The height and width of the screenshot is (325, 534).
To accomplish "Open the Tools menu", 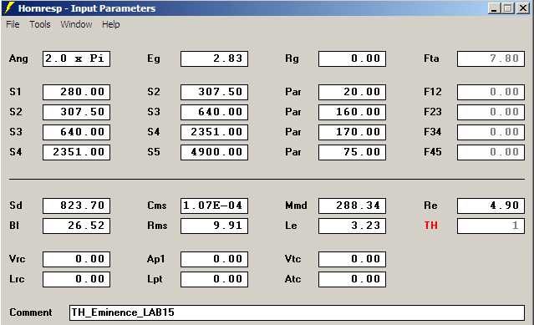I will 40,24.
